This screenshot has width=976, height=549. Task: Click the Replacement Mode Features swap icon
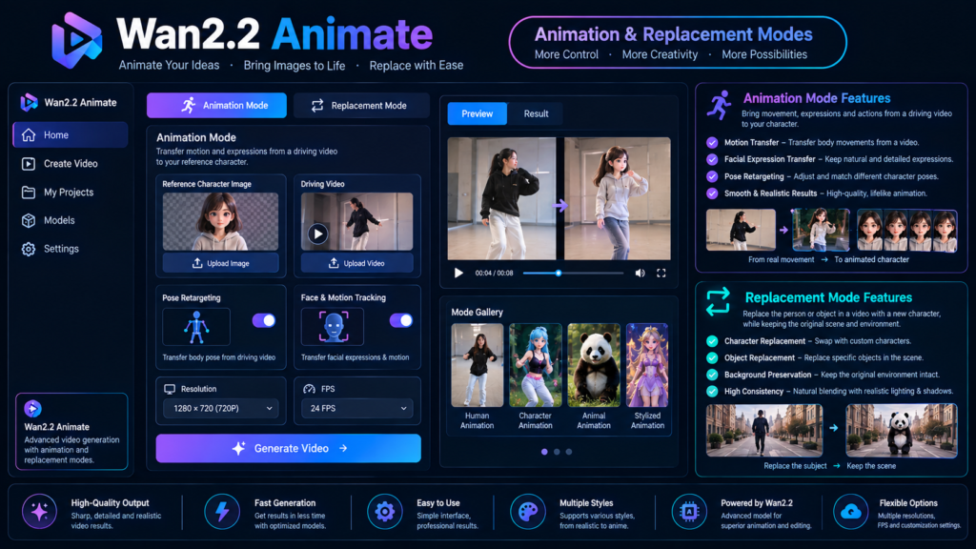tap(719, 302)
